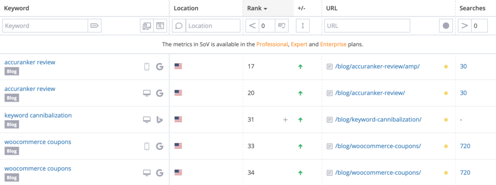The height and width of the screenshot is (185, 496).
Task: Click the Bing icon in keyword cannibalization row
Action: coord(160,120)
